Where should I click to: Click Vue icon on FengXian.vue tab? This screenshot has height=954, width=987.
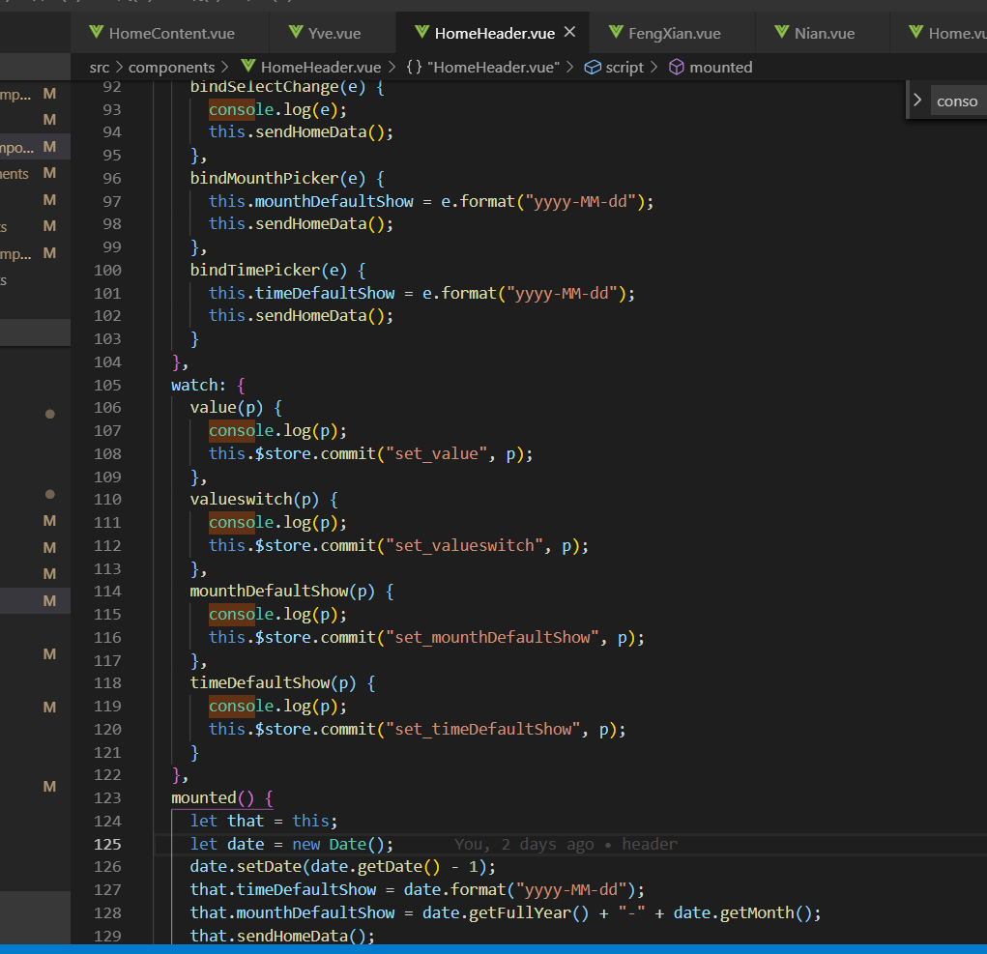[616, 32]
